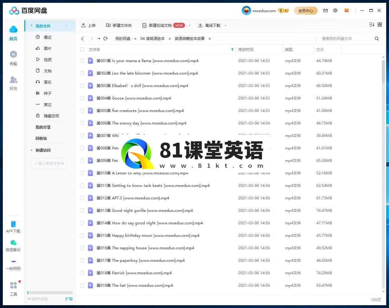Refresh the file list
The height and width of the screenshot is (308, 389).
[105, 39]
